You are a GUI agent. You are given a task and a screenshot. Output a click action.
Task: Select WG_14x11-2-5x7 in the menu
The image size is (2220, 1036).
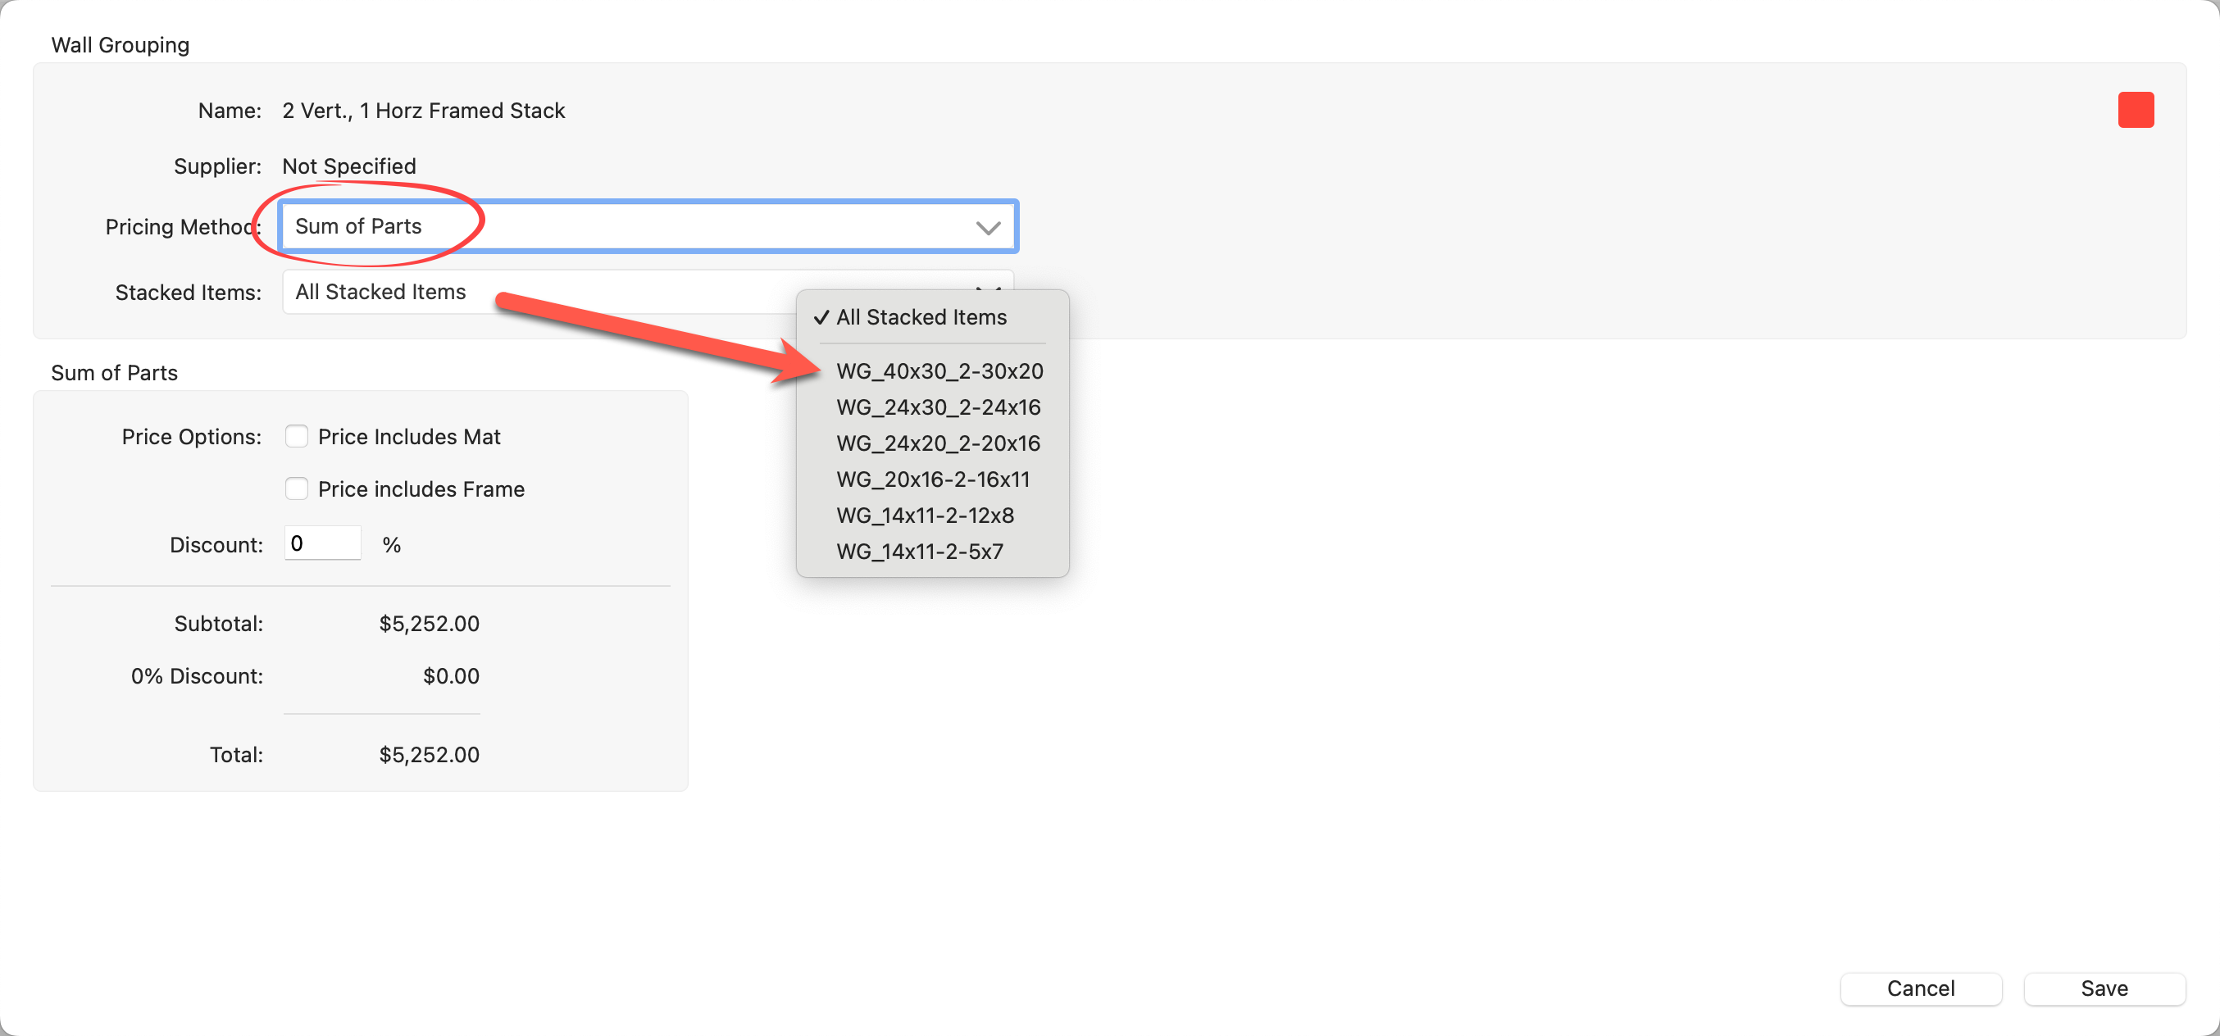tap(920, 552)
